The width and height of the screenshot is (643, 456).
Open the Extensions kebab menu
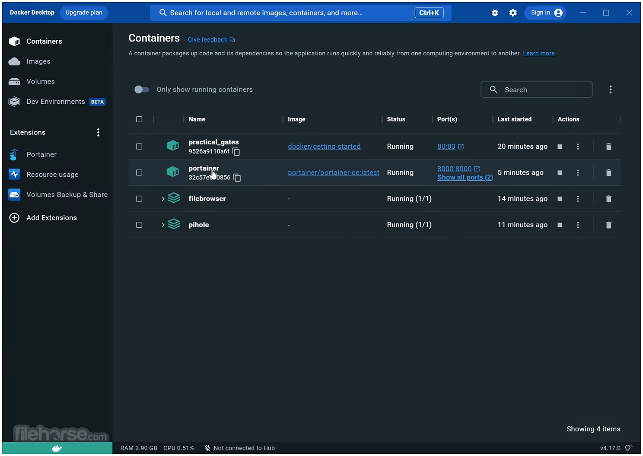pos(98,132)
